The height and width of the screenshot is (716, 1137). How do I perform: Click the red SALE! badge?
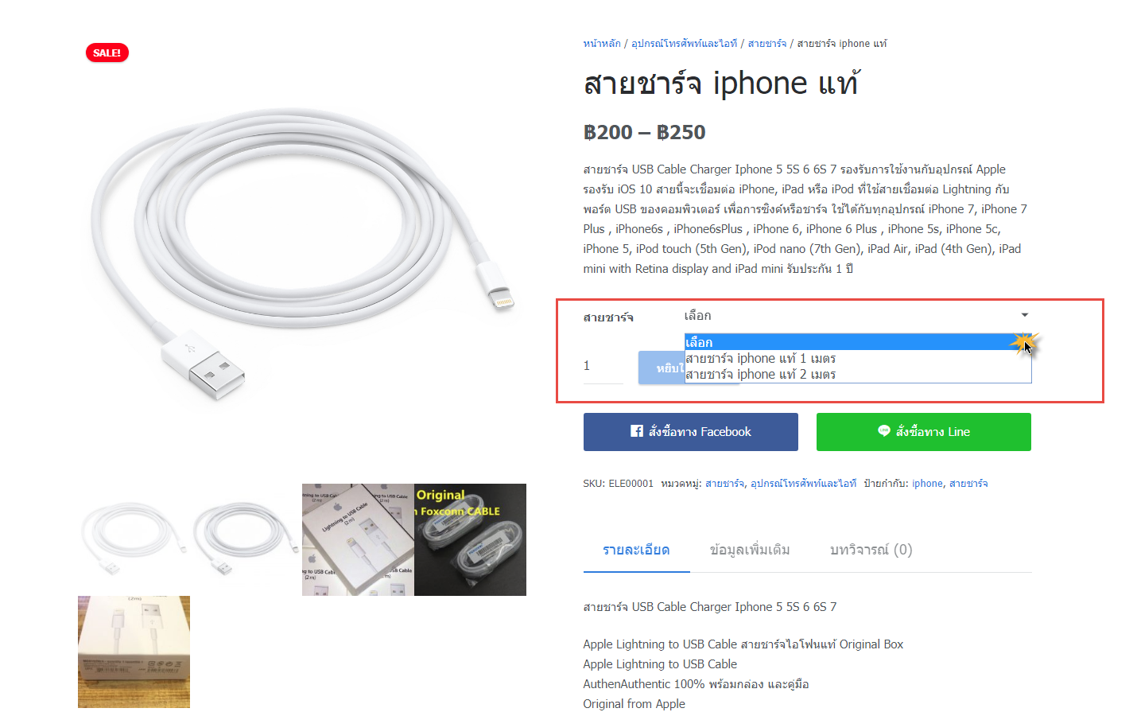click(x=107, y=53)
